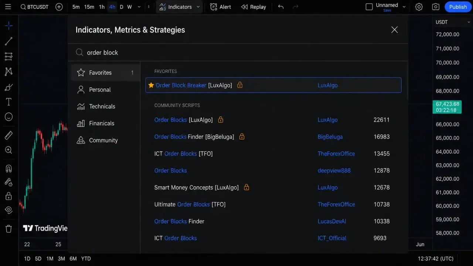The width and height of the screenshot is (473, 266).
Task: Select the ruler measure tool
Action: [9, 135]
